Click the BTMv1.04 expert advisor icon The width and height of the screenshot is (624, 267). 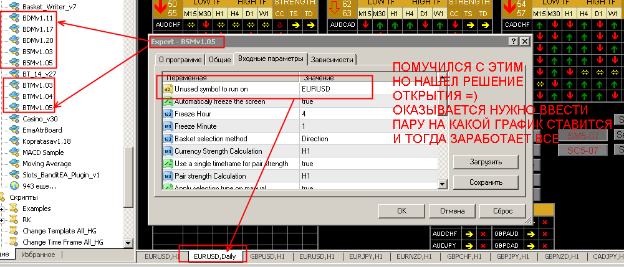click(15, 96)
